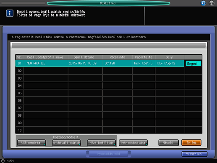Click the Papírfajta column header
The width and height of the screenshot is (217, 163).
pos(144,57)
